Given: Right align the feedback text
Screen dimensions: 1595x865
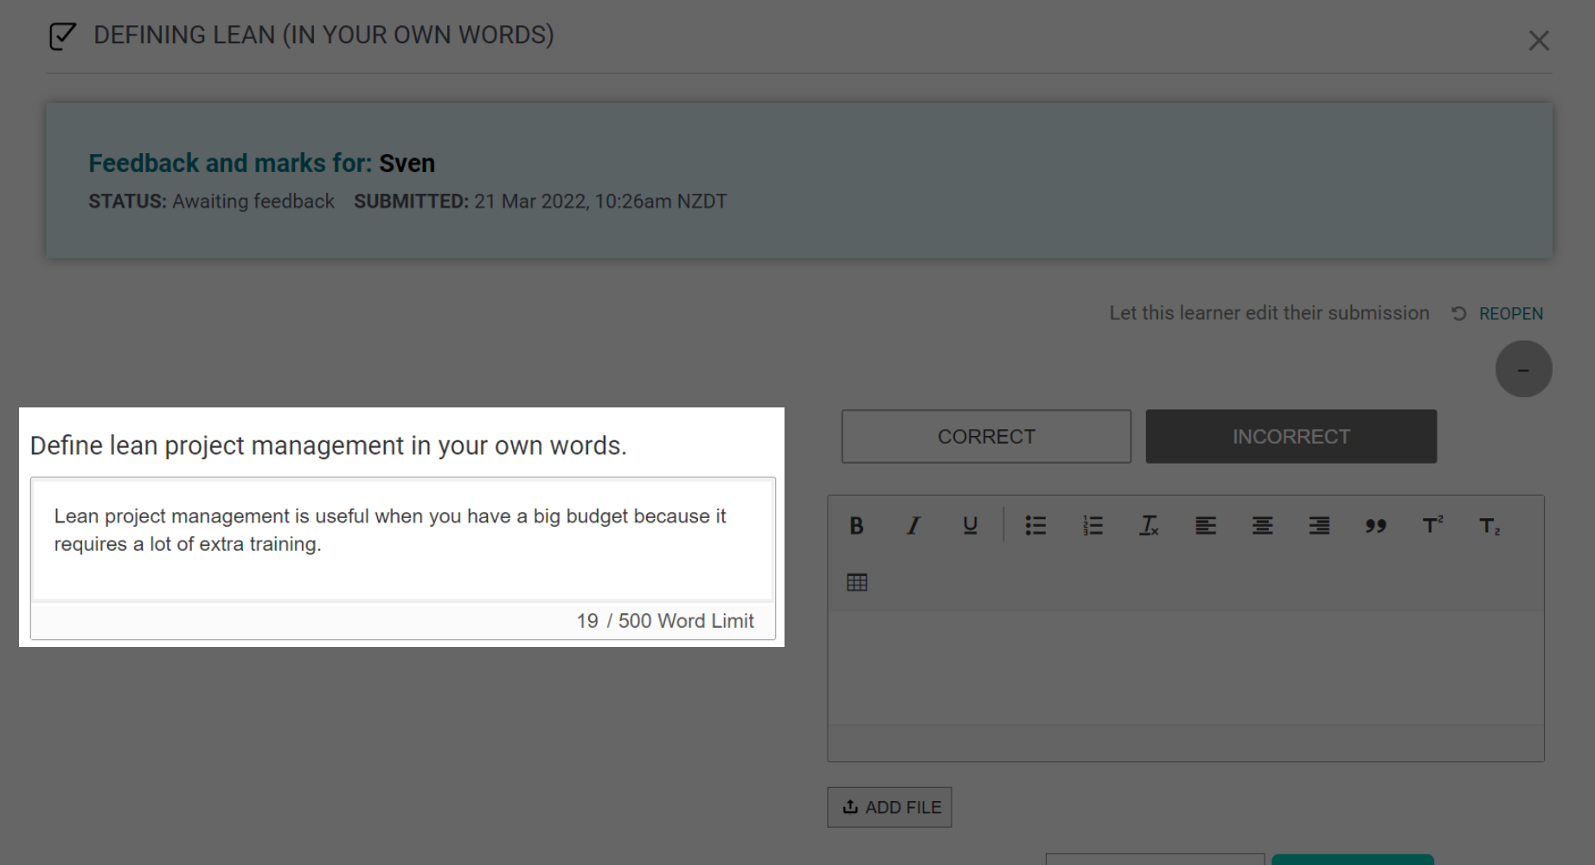Looking at the screenshot, I should pos(1319,526).
